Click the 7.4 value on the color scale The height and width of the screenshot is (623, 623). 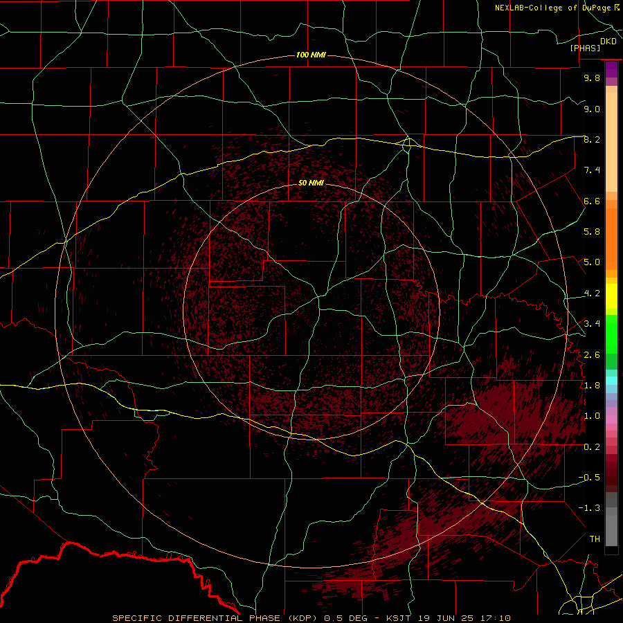coord(592,170)
